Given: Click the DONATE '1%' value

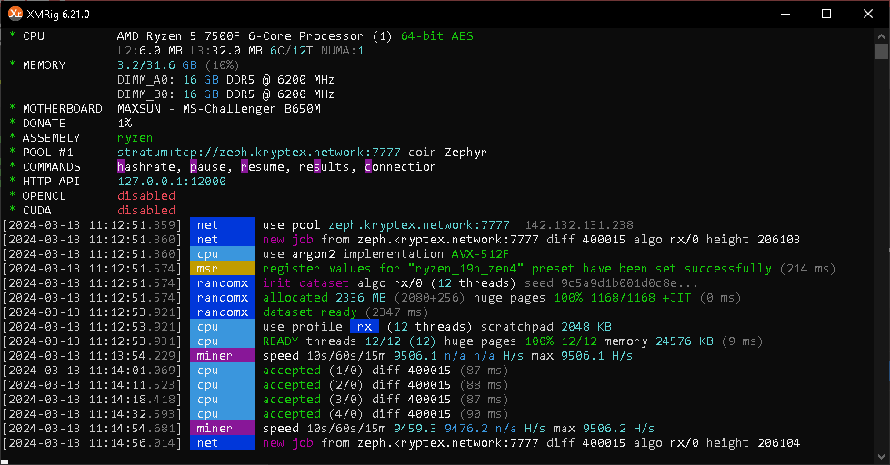Looking at the screenshot, I should [125, 123].
